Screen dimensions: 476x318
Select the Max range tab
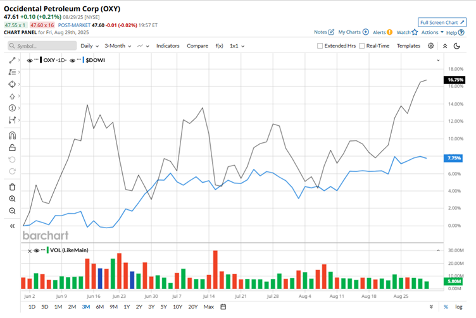click(208, 307)
